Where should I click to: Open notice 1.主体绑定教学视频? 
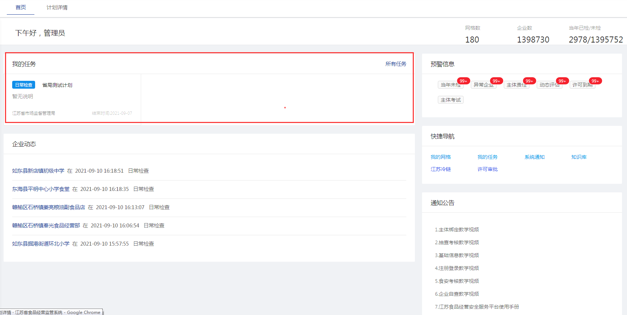pos(457,230)
